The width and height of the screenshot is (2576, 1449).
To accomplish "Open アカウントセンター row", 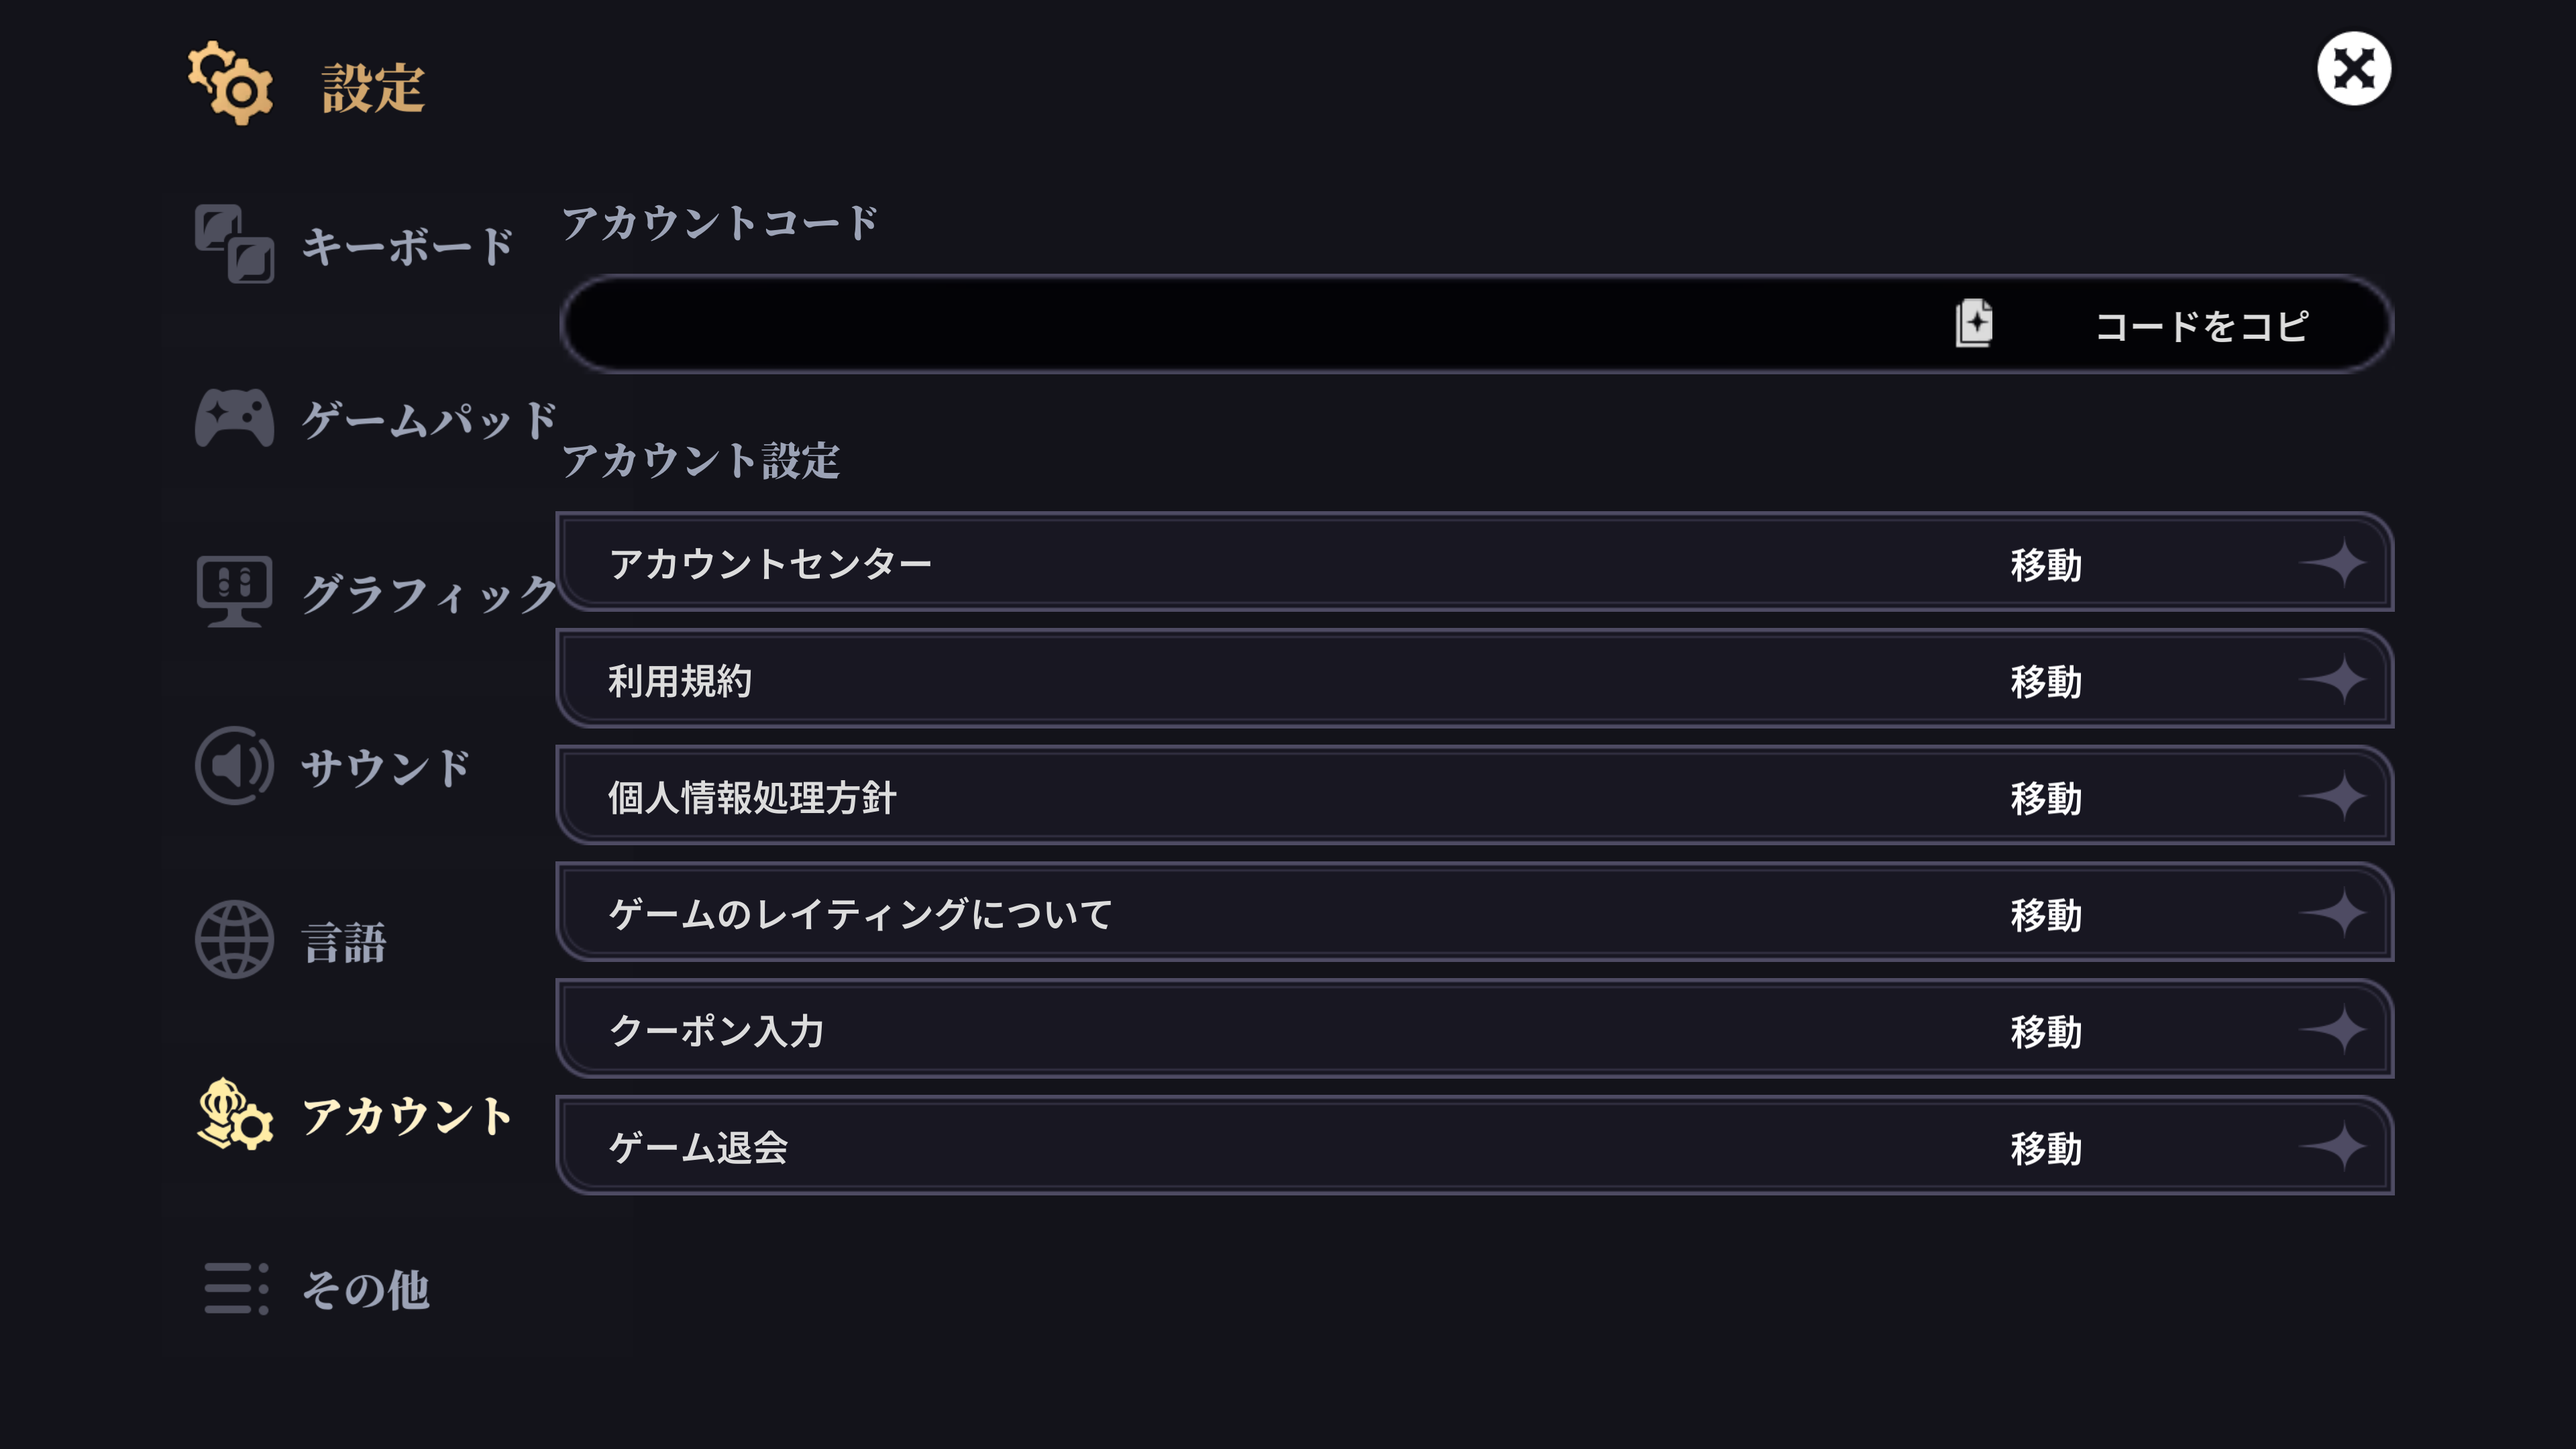I will click(x=1475, y=563).
